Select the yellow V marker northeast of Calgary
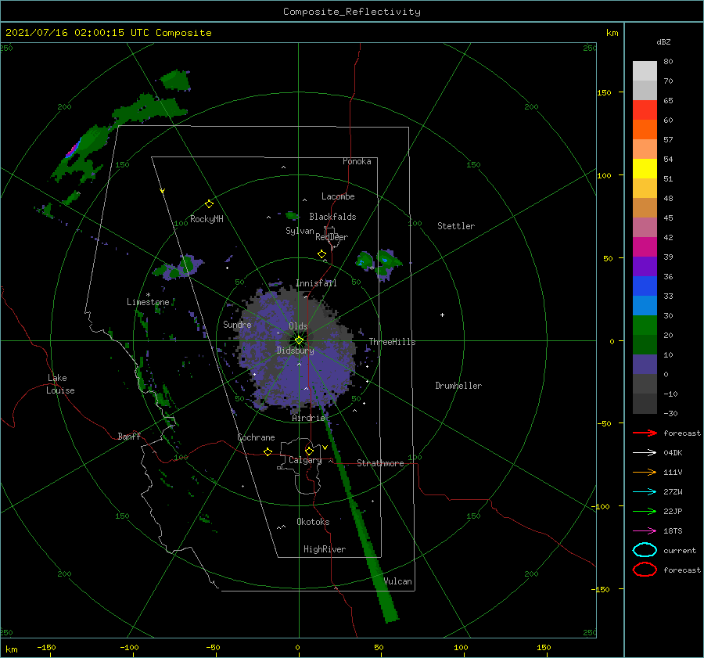This screenshot has width=704, height=658. (325, 448)
